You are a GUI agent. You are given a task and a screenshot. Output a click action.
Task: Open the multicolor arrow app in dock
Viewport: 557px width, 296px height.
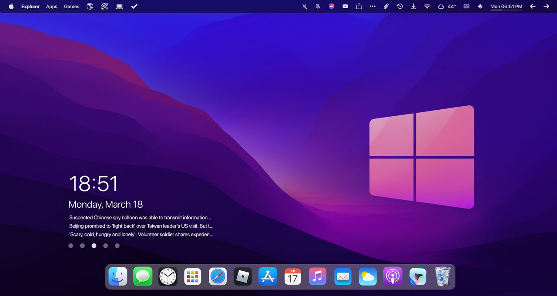[x=418, y=276]
